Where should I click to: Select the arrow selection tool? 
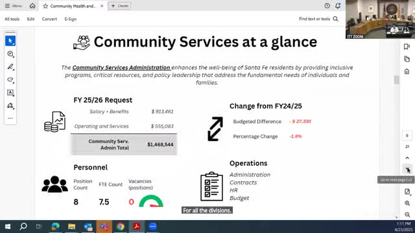point(10,41)
